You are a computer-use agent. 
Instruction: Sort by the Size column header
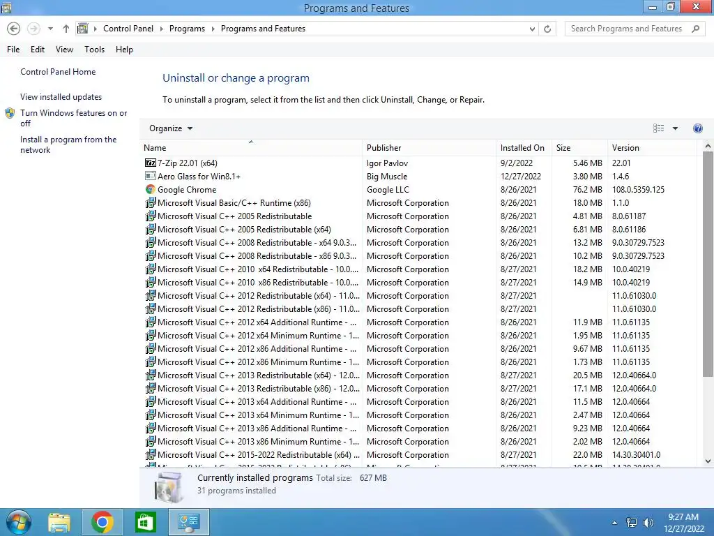(579, 148)
